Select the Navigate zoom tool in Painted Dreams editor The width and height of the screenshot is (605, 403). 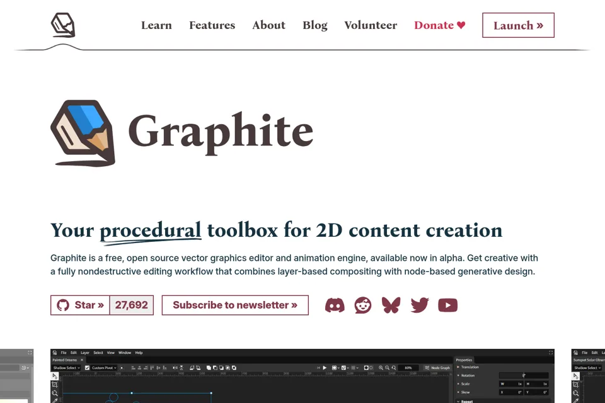(55, 394)
